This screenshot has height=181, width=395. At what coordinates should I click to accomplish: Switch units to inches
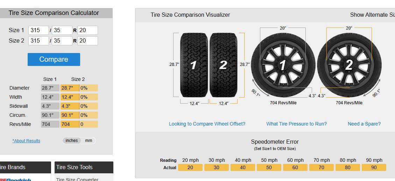point(71,141)
